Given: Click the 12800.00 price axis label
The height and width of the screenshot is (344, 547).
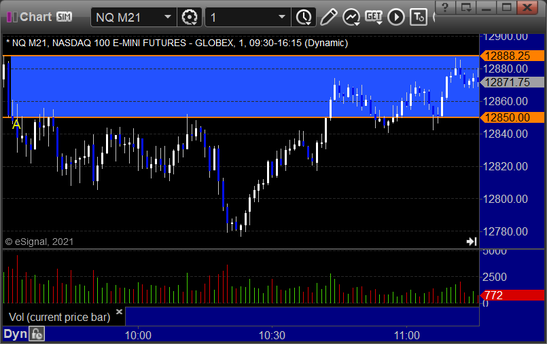Looking at the screenshot, I should pos(506,199).
